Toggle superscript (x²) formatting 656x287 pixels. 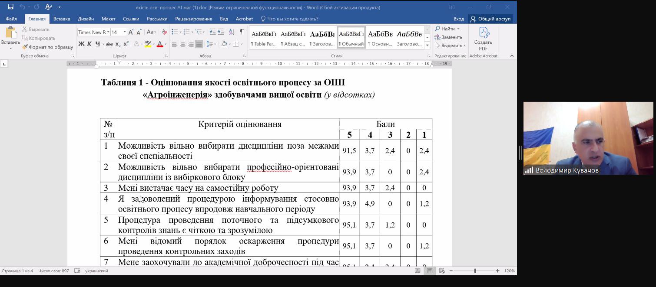pyautogui.click(x=126, y=44)
